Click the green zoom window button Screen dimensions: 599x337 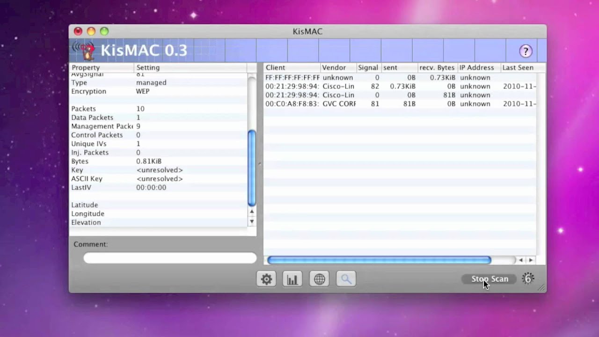pyautogui.click(x=104, y=31)
